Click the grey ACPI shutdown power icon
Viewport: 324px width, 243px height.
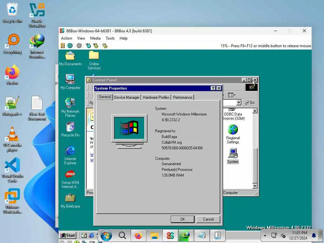[79, 46]
